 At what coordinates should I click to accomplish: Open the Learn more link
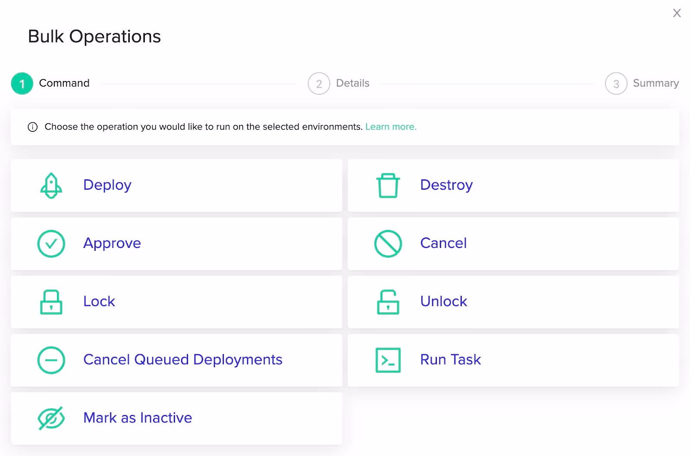[391, 127]
